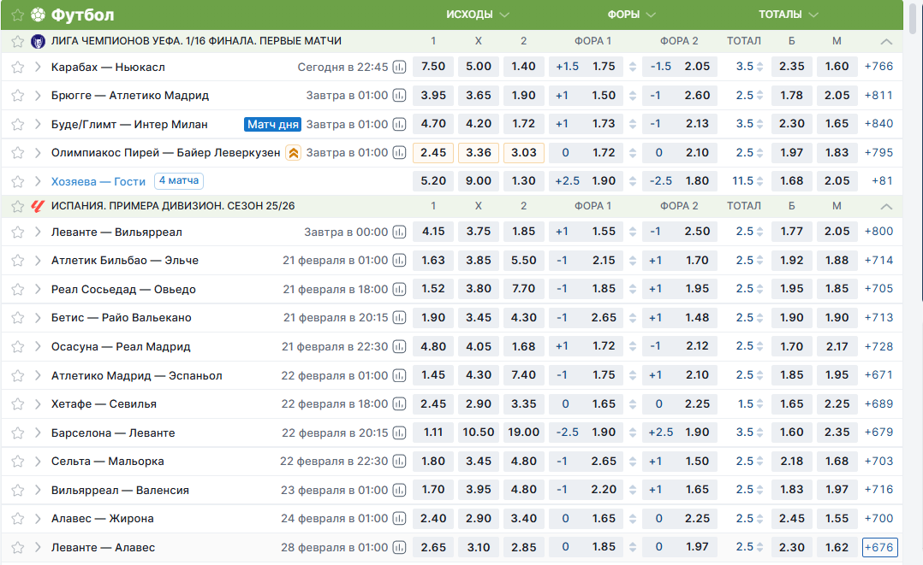Screen dimensions: 923x565
Task: Click stats icon for Барселона — Леванте
Action: coord(399,433)
